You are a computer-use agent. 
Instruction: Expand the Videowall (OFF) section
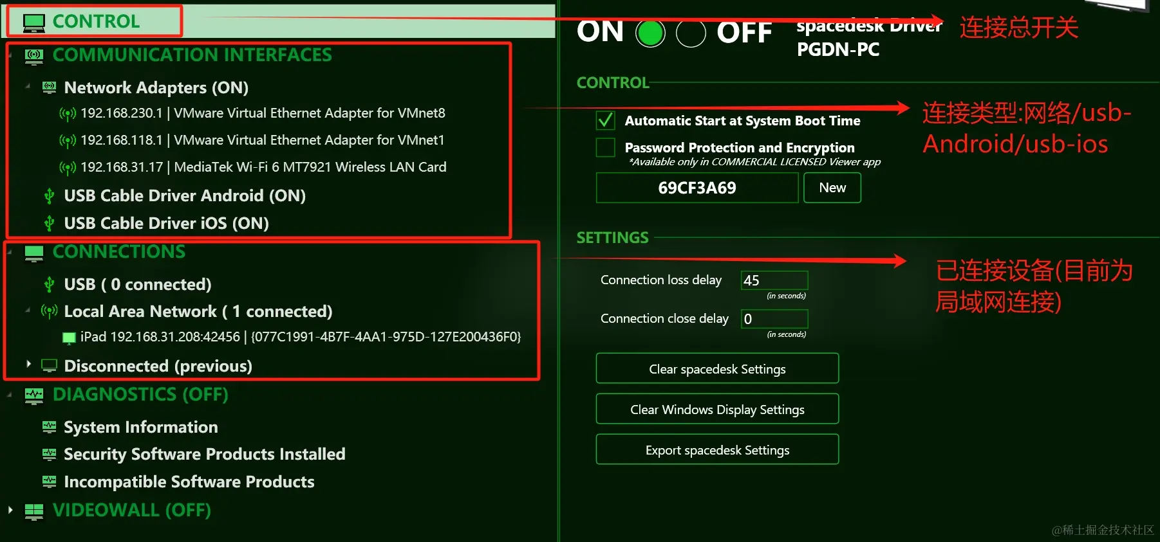click(10, 510)
